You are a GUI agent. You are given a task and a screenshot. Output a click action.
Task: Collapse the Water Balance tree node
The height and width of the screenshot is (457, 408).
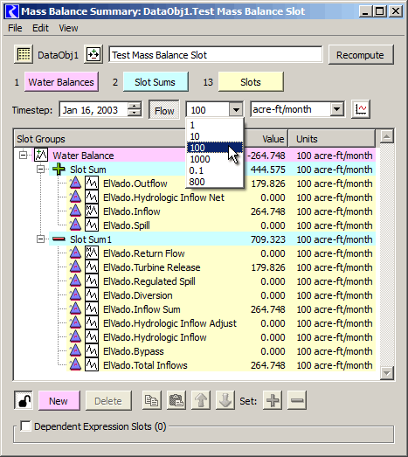(23, 155)
